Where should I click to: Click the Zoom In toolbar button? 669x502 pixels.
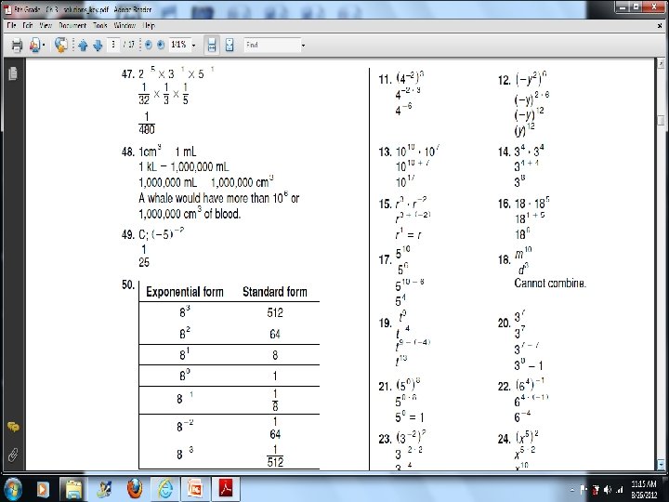pos(161,45)
